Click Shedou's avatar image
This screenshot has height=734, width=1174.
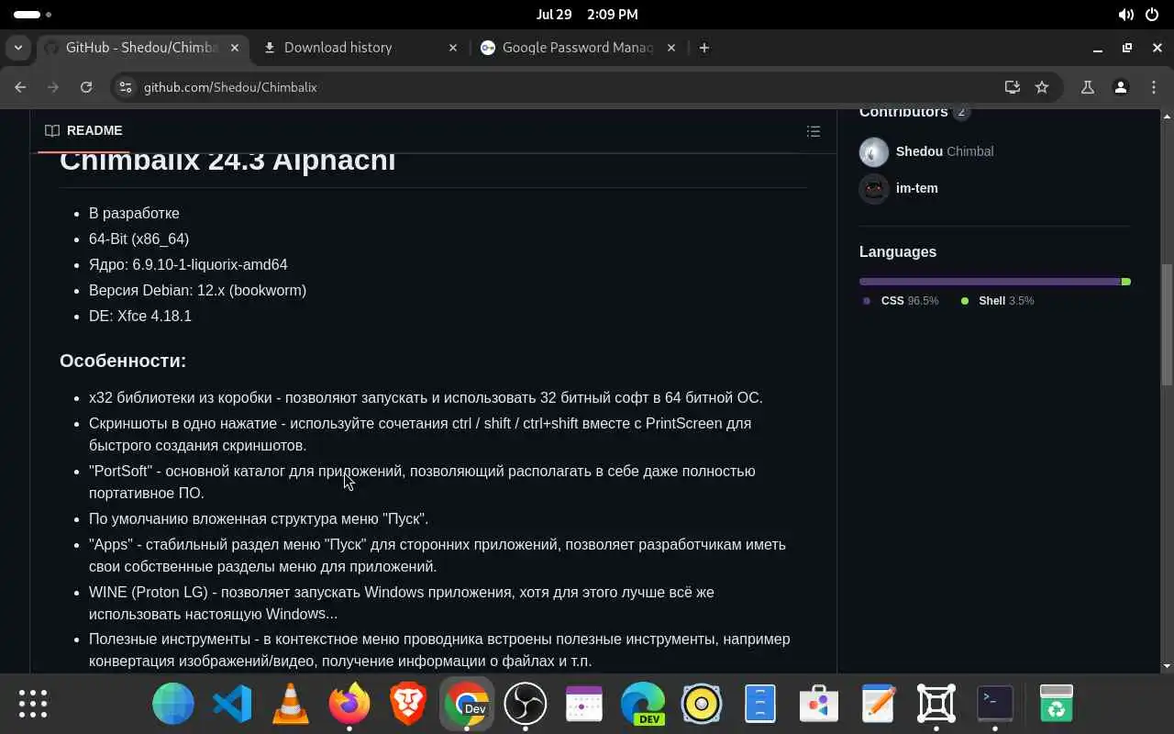pos(874,151)
